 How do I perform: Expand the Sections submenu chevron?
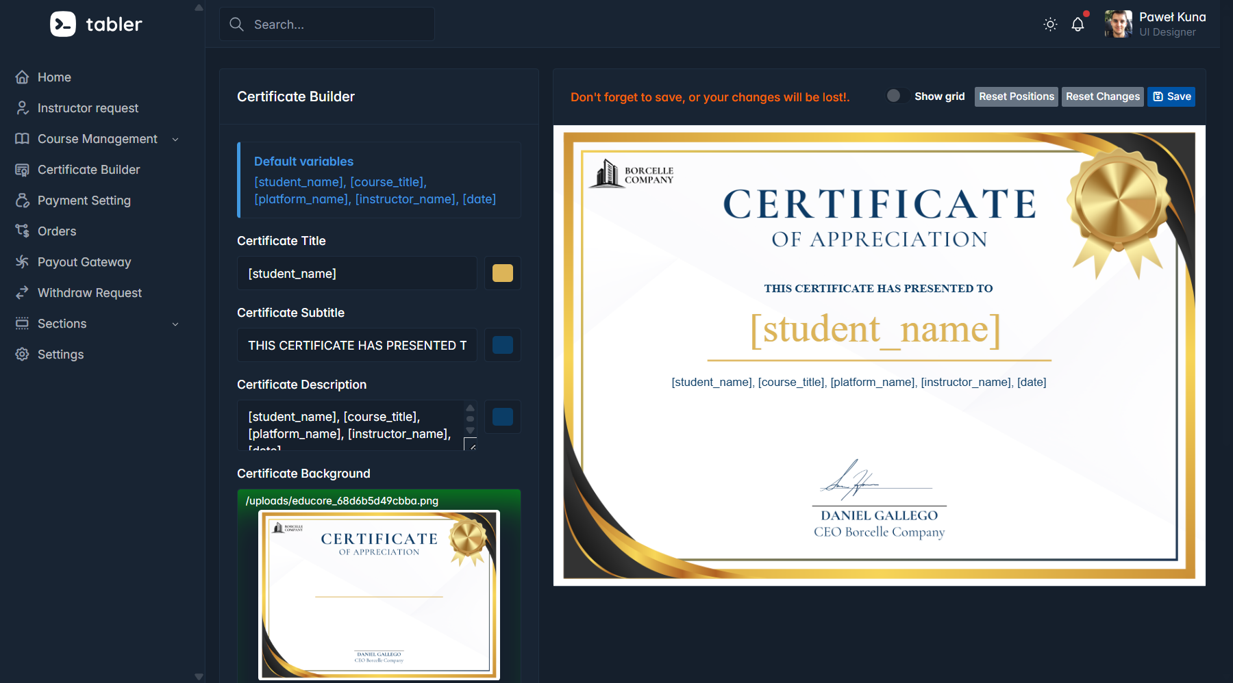[x=175, y=324]
